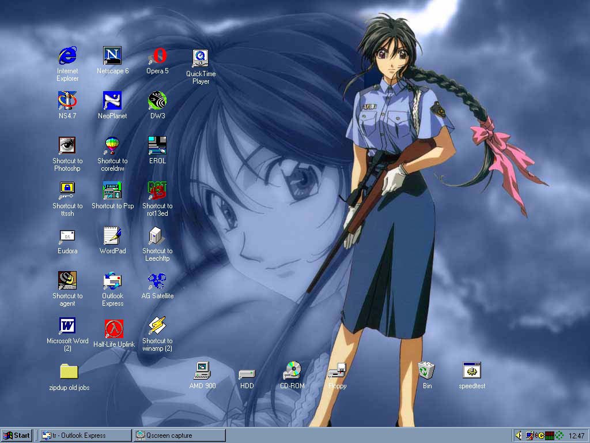Open the Internet Explorer desktop icon
Image resolution: width=590 pixels, height=443 pixels.
[x=67, y=56]
